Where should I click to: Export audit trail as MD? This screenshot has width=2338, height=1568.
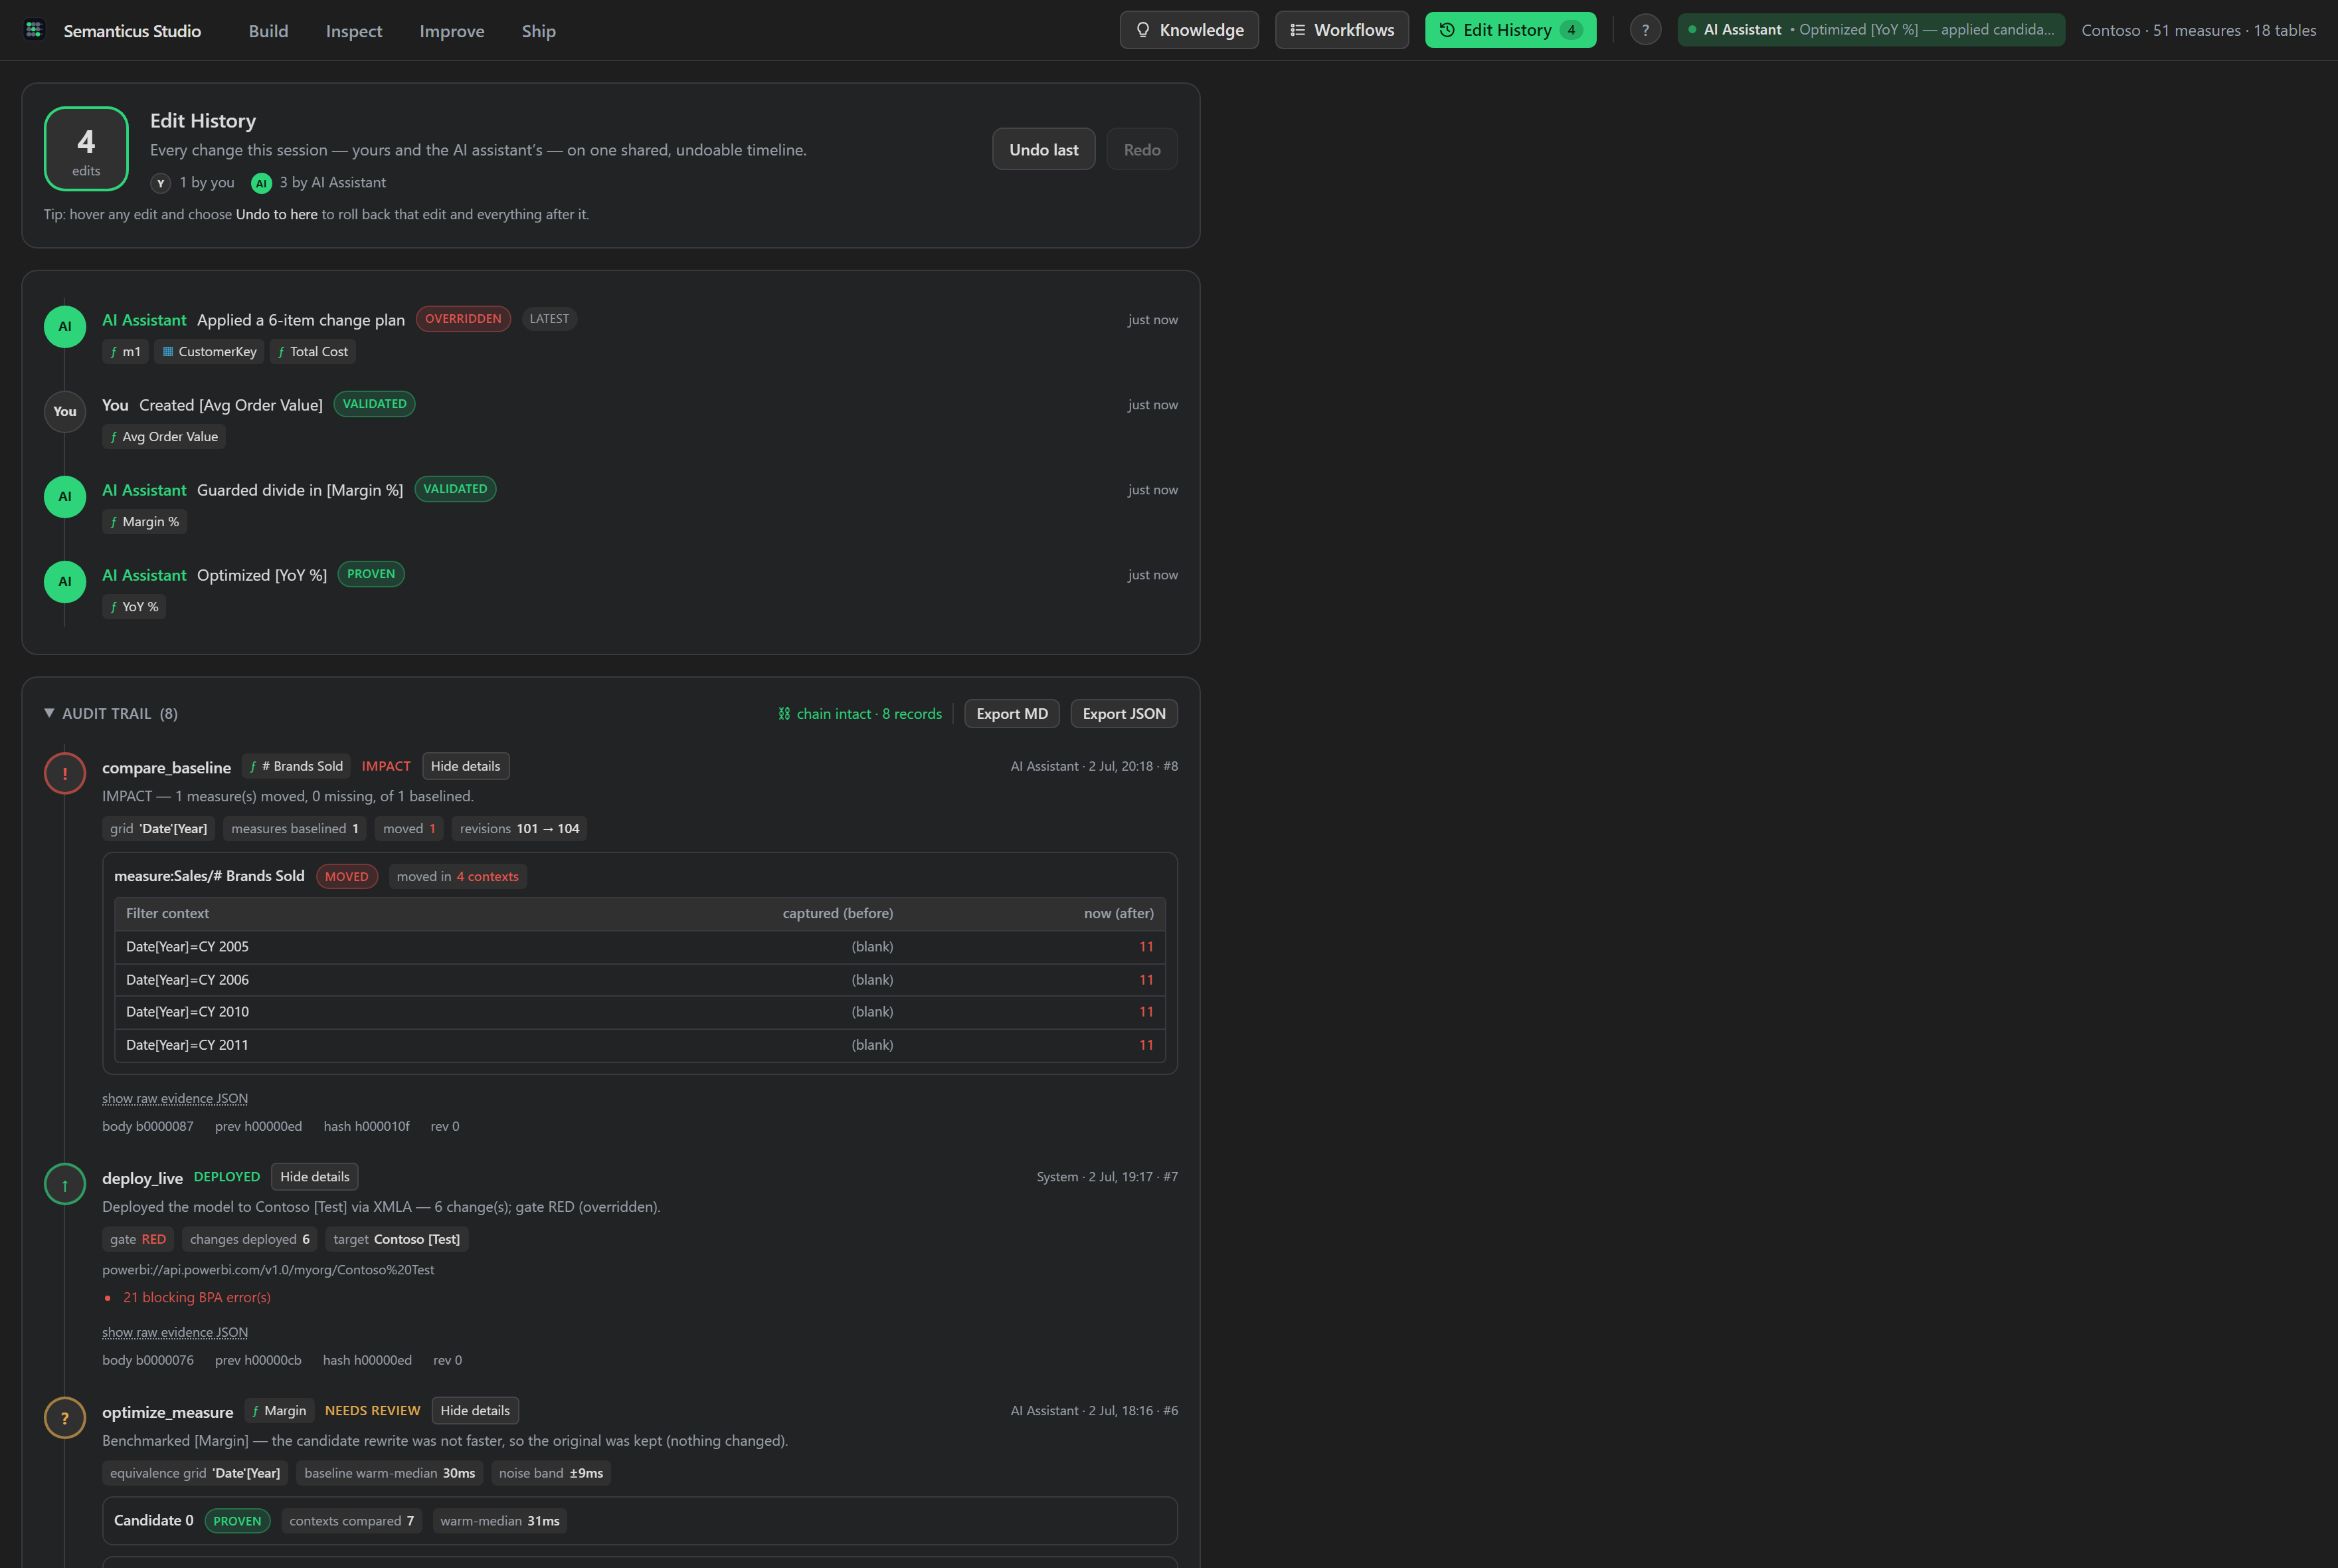click(x=1012, y=714)
